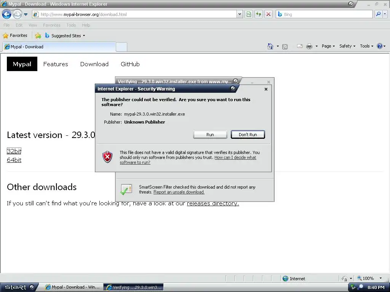
Task: Expand the address bar history dropdown
Action: pos(240,14)
